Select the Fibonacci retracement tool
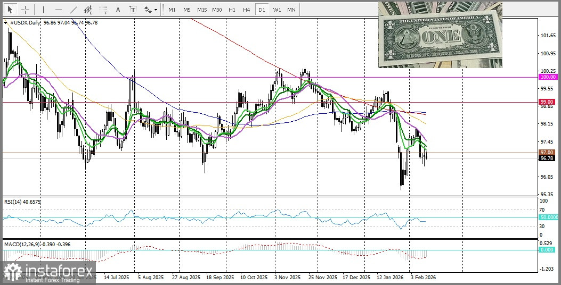561x285 pixels. tap(103, 10)
